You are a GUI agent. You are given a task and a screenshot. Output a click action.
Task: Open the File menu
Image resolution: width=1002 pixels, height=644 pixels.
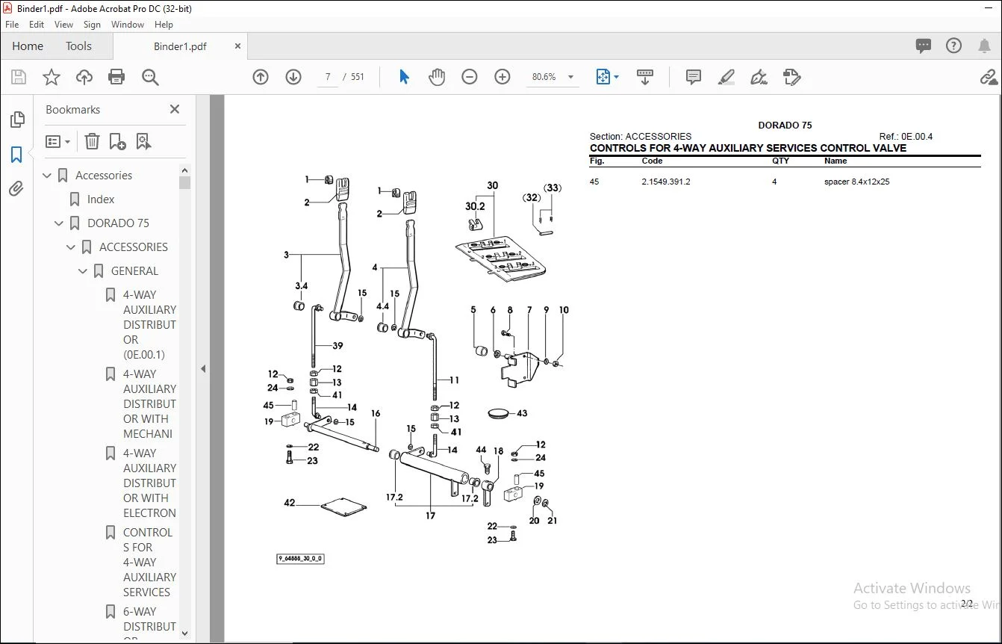tap(12, 25)
